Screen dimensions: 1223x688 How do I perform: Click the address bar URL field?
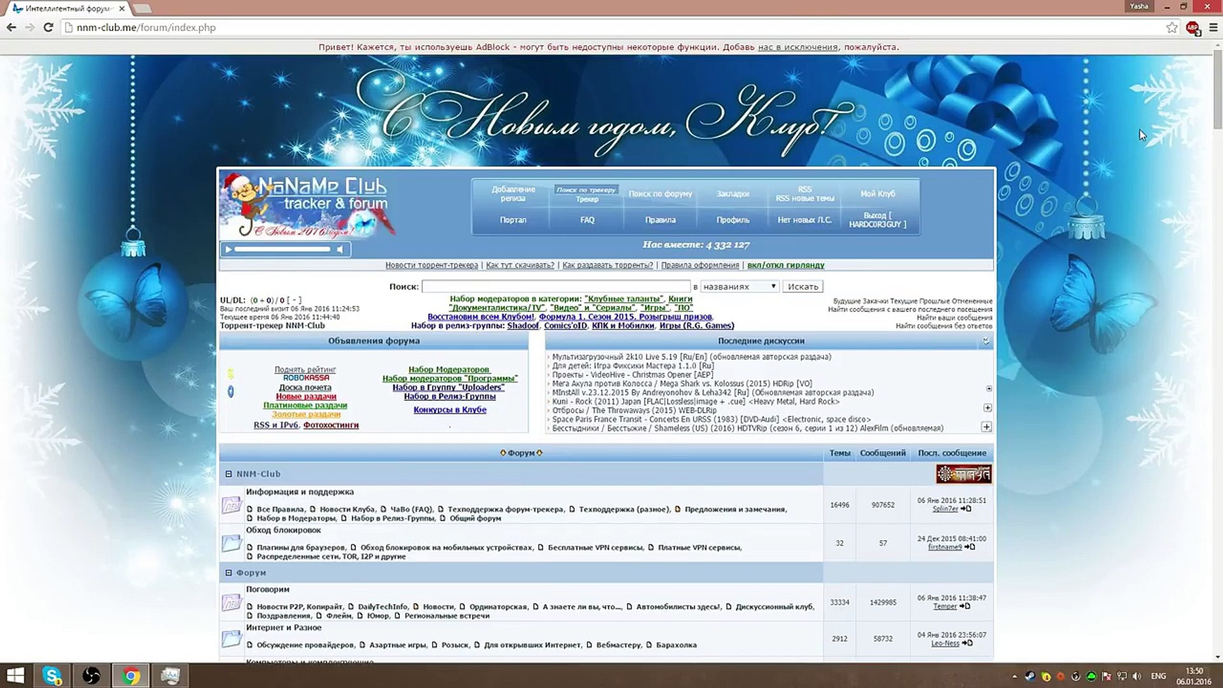click(x=611, y=27)
